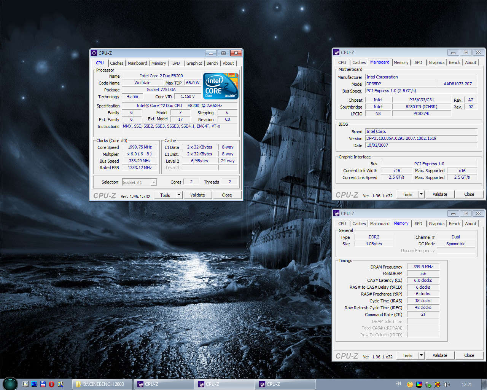The height and width of the screenshot is (390, 487).
Task: Open the Start orb menu
Action: (10, 384)
